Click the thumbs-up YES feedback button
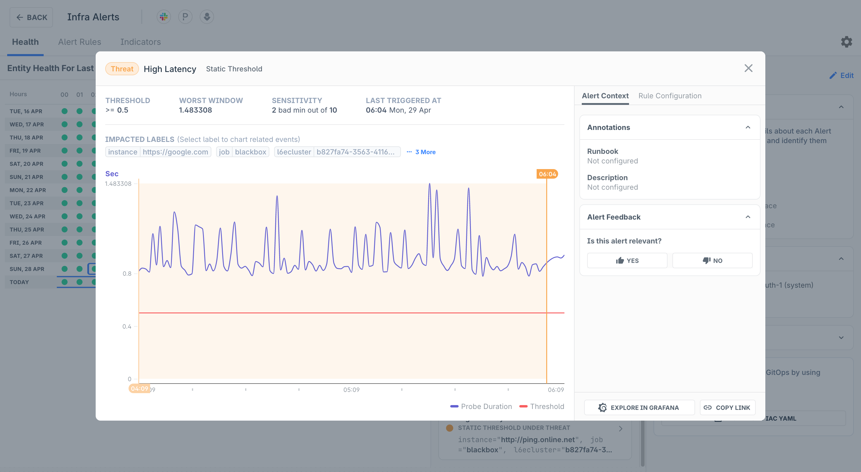 point(627,260)
